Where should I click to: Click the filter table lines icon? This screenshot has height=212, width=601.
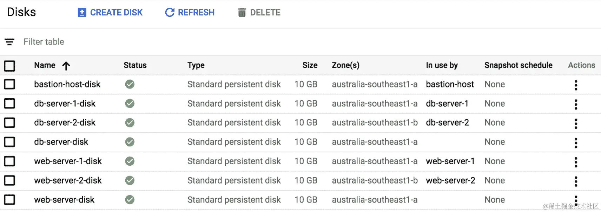click(x=9, y=42)
